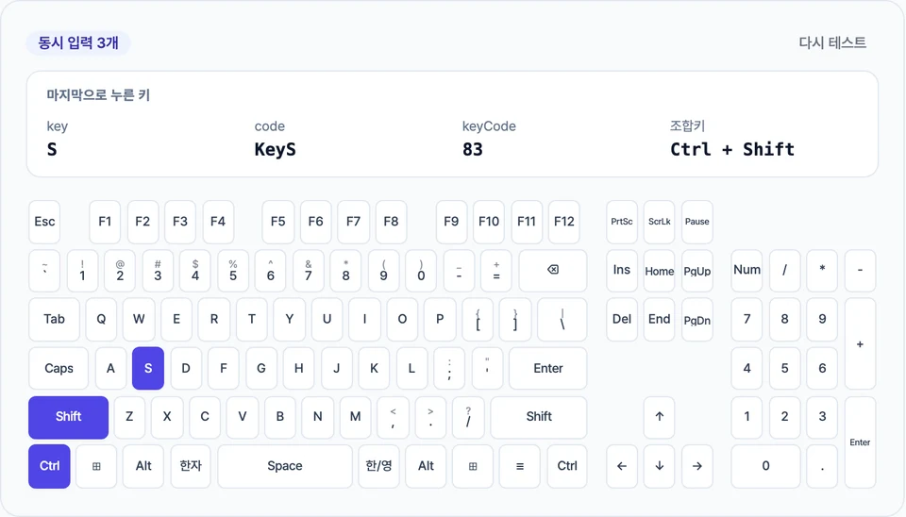Click the down arrow key
906x517 pixels.
click(660, 466)
